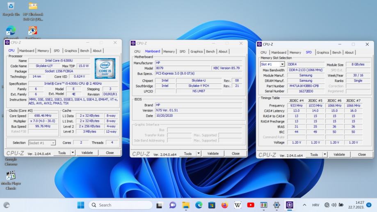Click the Windows Start button

coord(81,205)
